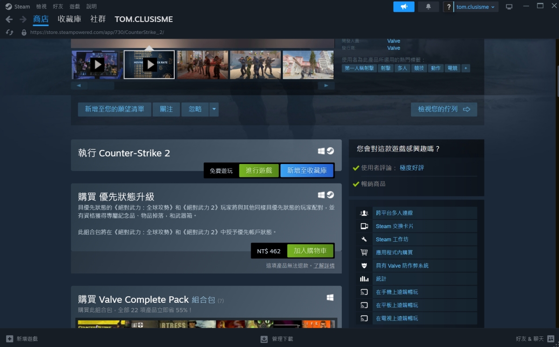Click 檢視您的佇列 button
This screenshot has width=559, height=347.
444,109
